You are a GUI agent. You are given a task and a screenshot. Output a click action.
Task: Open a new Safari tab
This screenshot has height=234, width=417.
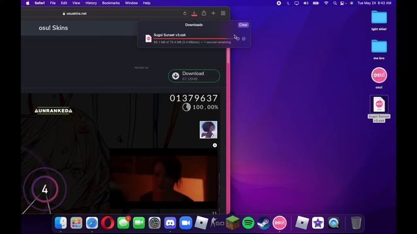[x=213, y=13]
